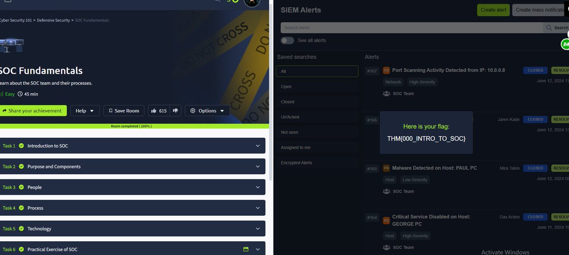Viewport: 569px width, 255px height.
Task: Click the P2 priority badge on alert #167
Action: point(386,70)
